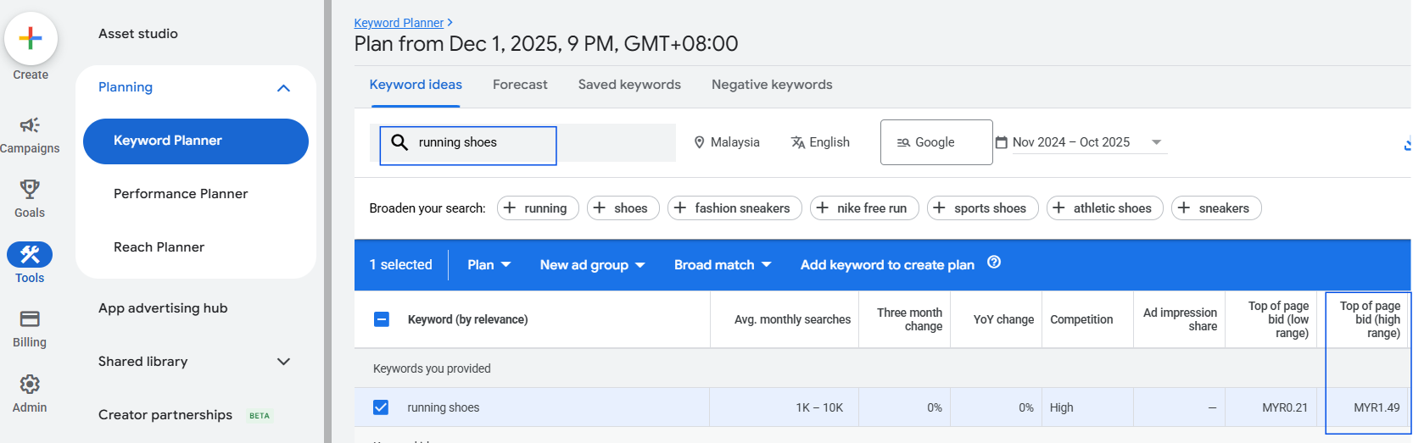
Task: Click the Malaysia location pin icon
Action: pyautogui.click(x=700, y=142)
